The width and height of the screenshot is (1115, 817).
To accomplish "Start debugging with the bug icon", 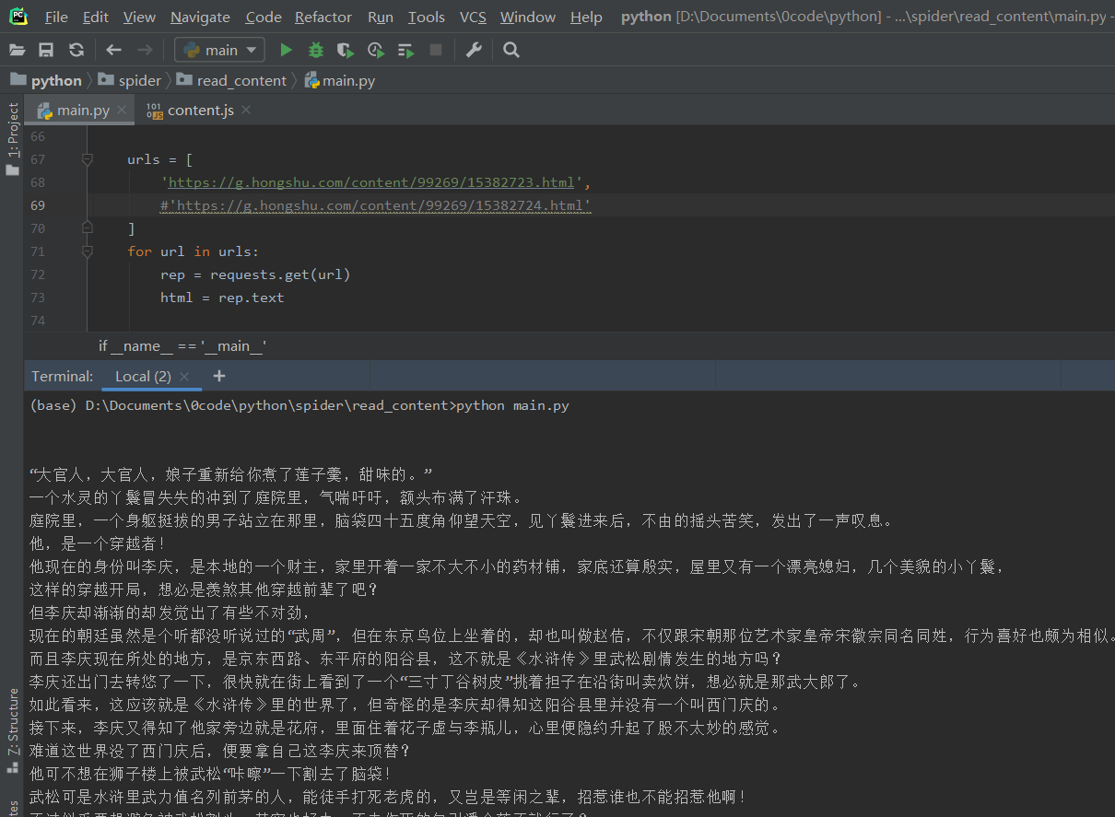I will [x=316, y=50].
